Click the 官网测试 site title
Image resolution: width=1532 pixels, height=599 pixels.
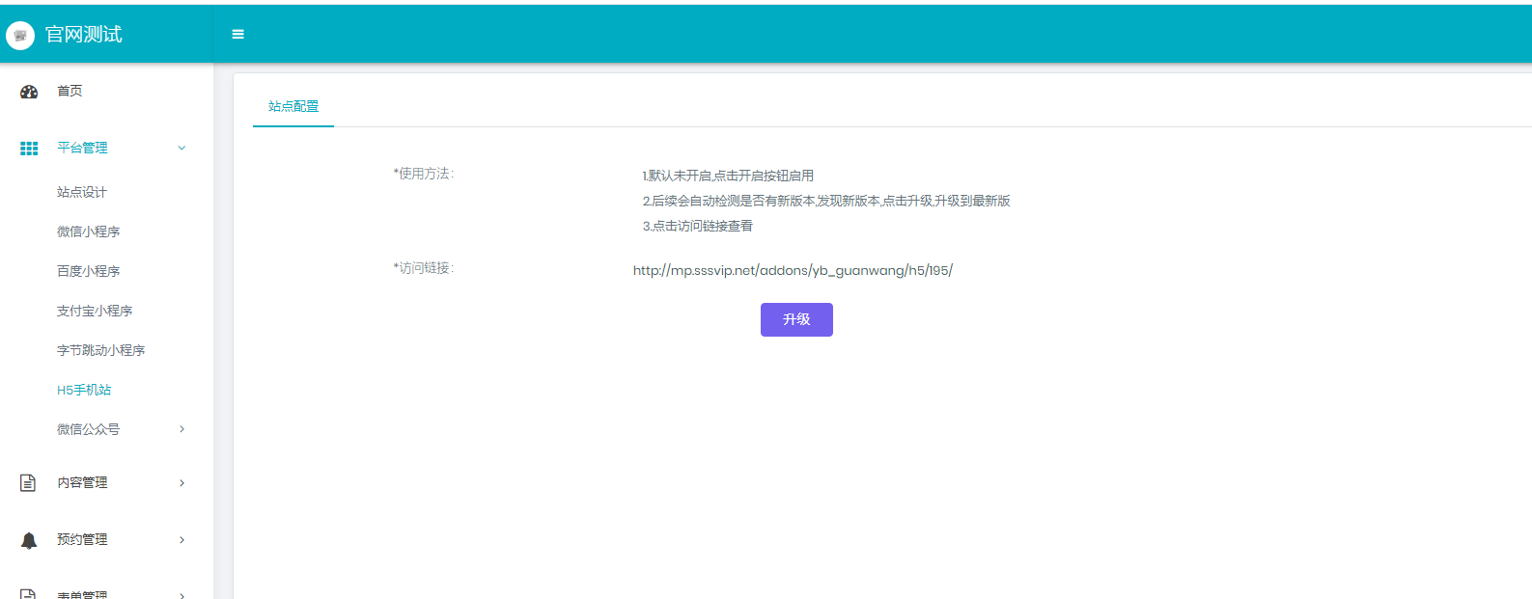click(x=84, y=35)
